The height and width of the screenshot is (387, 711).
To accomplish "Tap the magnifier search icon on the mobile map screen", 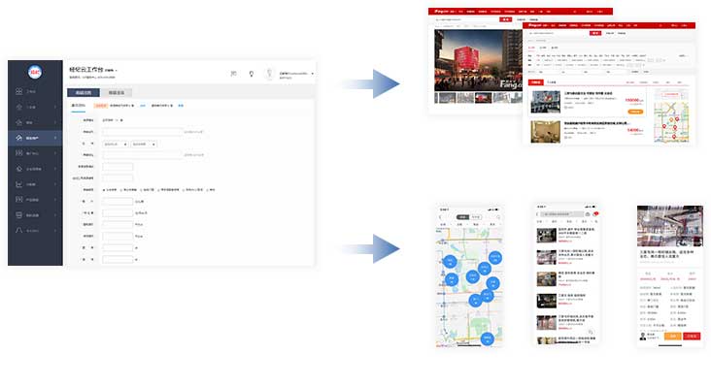I will pos(498,217).
